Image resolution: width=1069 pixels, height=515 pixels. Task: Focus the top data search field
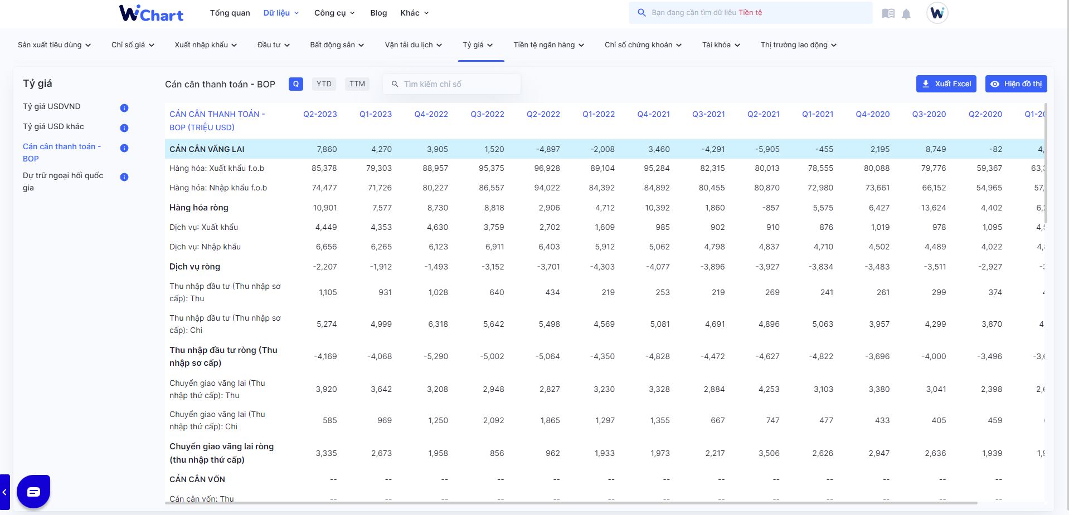(751, 13)
